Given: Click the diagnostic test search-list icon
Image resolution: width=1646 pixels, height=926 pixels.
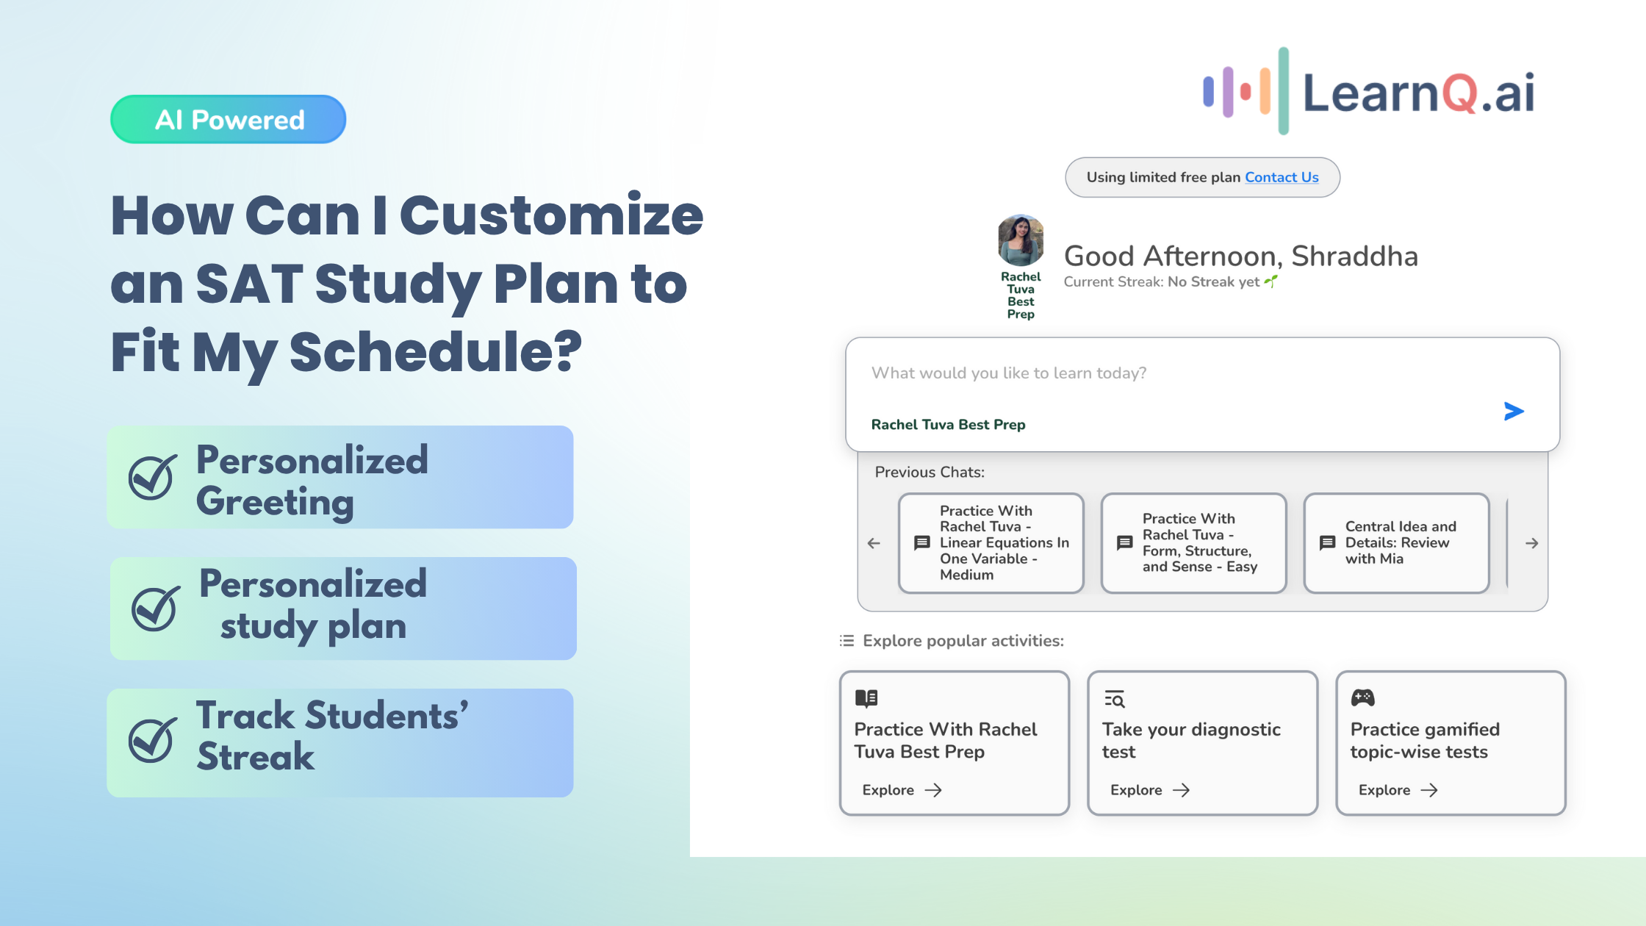Looking at the screenshot, I should pos(1114,699).
